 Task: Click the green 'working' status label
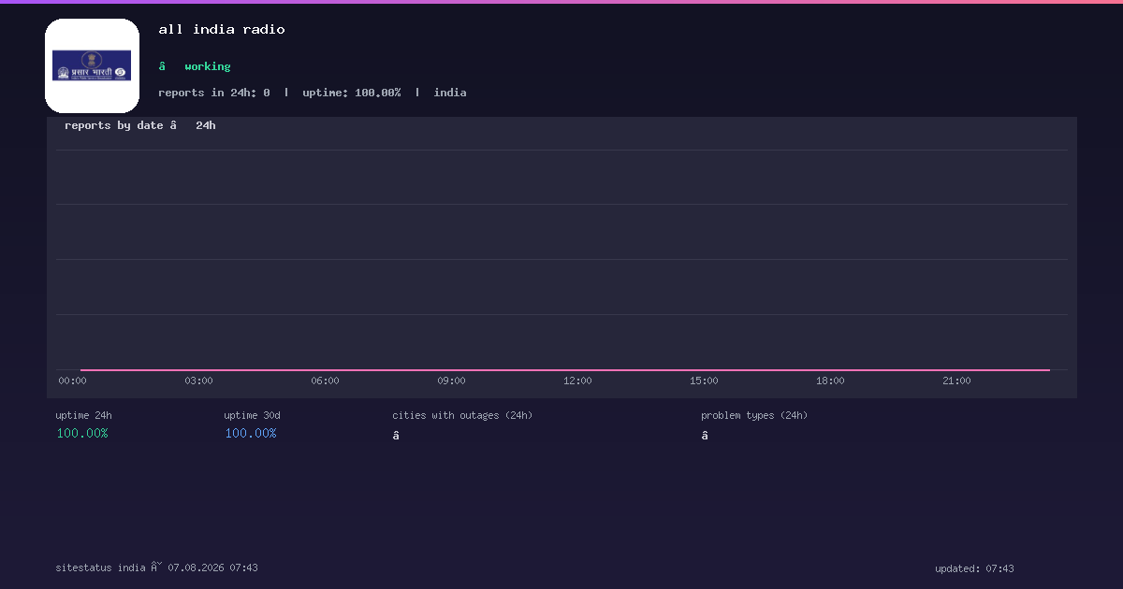208,66
